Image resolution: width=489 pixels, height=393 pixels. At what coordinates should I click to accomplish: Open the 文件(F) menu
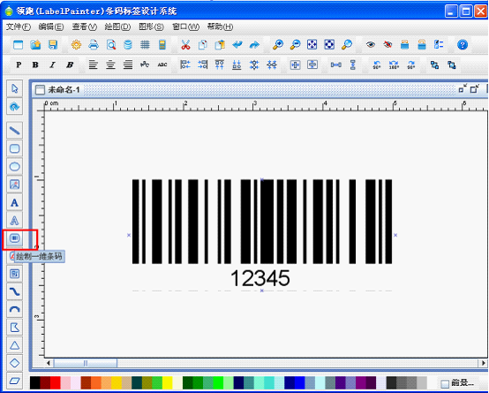tap(19, 26)
